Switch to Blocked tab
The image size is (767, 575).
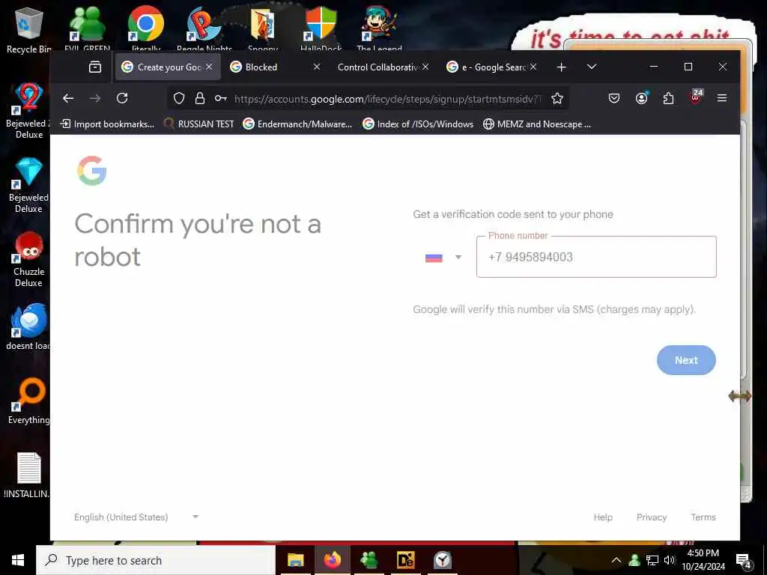275,67
